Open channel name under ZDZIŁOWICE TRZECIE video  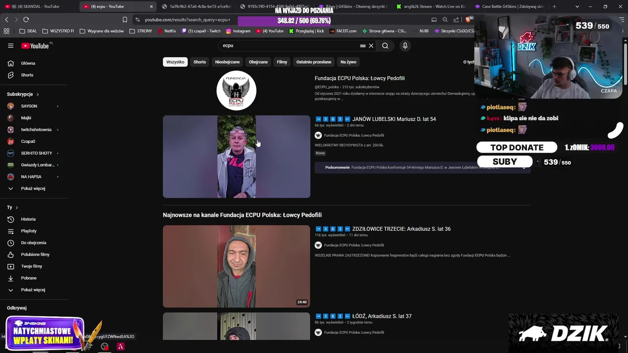click(354, 245)
